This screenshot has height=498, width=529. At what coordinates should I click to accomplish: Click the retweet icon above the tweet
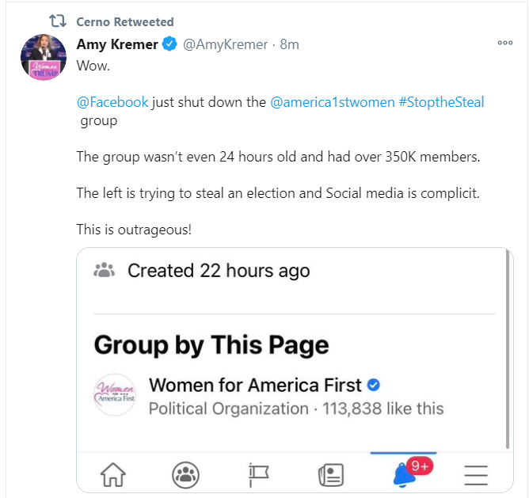pyautogui.click(x=58, y=21)
